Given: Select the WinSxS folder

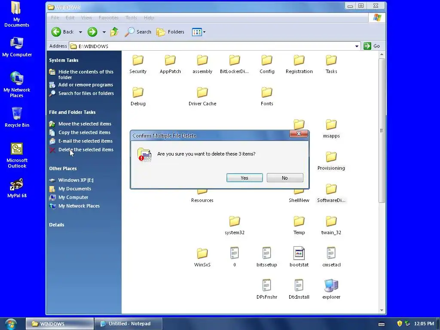Looking at the screenshot, I should (202, 258).
